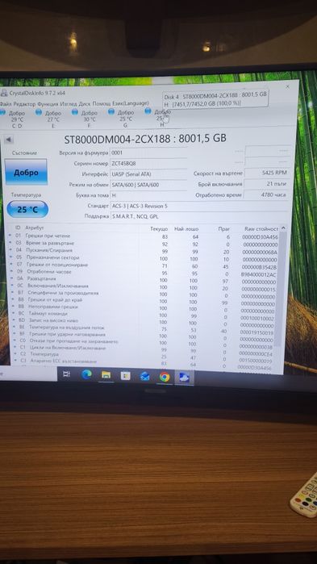Click the blue Добро health status button
Image resolution: width=317 pixels, height=564 pixels.
coord(26,173)
